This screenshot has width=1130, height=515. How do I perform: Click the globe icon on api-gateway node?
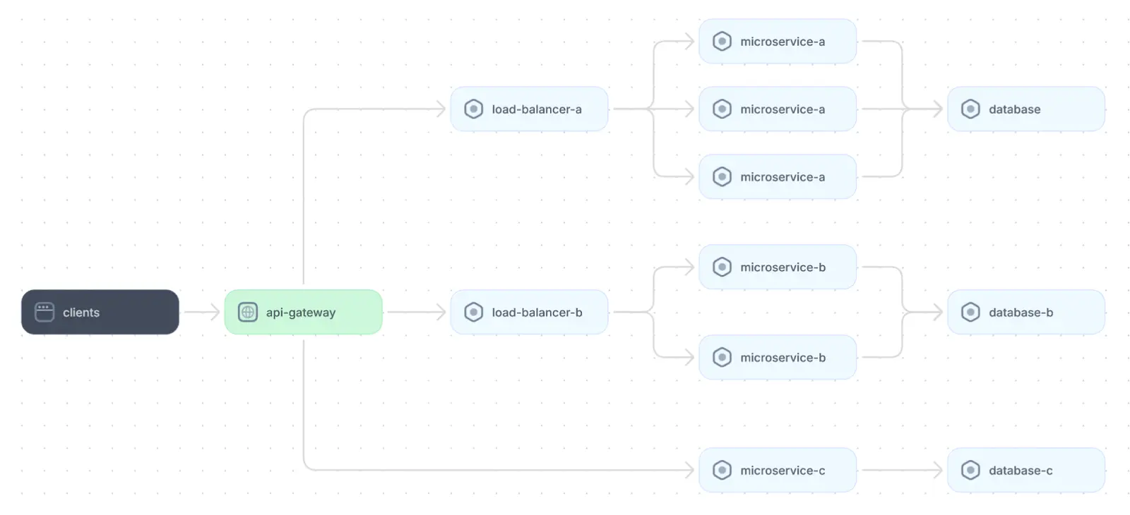coord(248,312)
